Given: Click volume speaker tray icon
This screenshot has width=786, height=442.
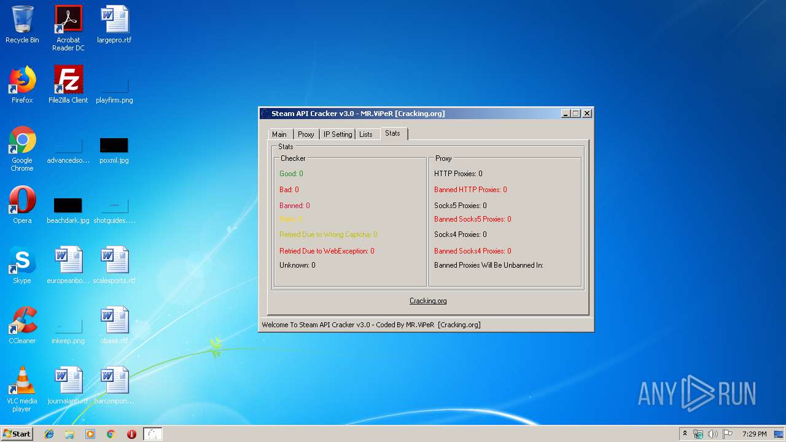Looking at the screenshot, I should click(713, 434).
